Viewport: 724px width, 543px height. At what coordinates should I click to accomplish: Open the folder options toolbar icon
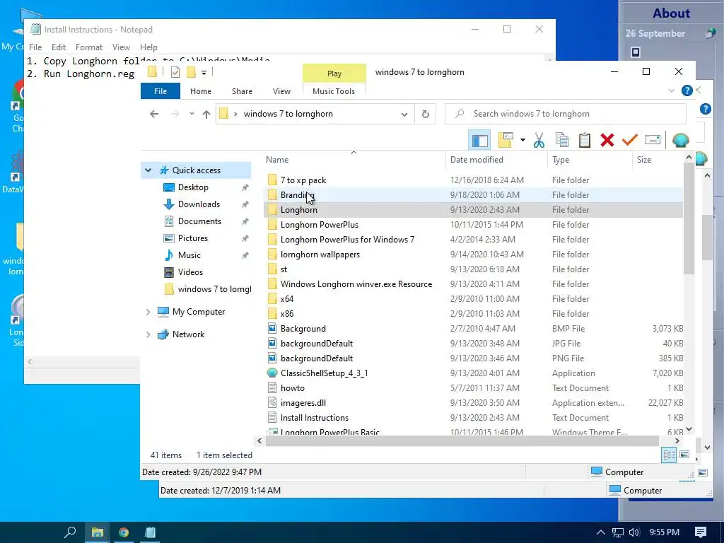pos(506,140)
